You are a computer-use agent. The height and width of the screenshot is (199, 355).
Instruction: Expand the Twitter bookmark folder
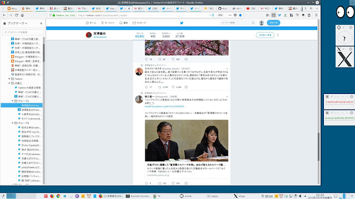click(9, 78)
